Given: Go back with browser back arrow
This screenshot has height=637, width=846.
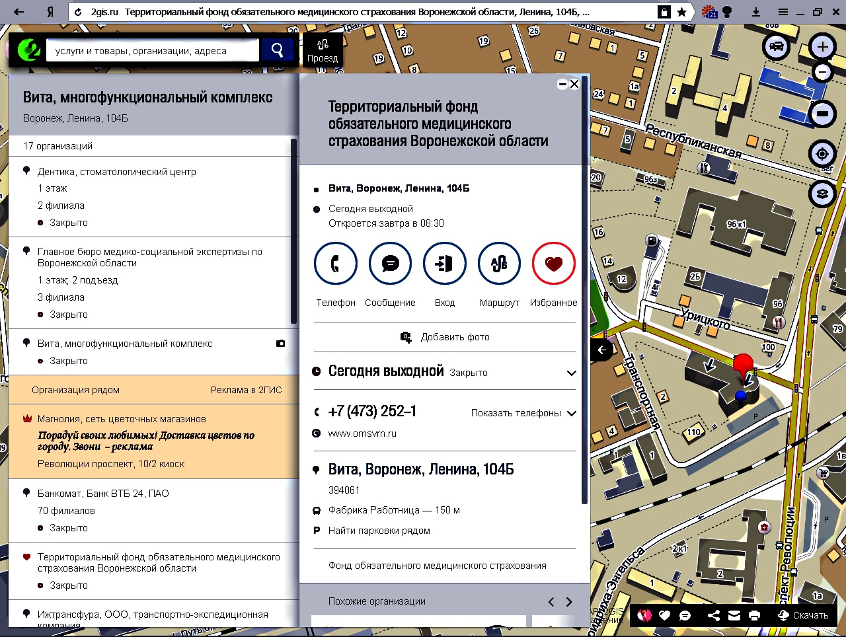Looking at the screenshot, I should pyautogui.click(x=19, y=12).
